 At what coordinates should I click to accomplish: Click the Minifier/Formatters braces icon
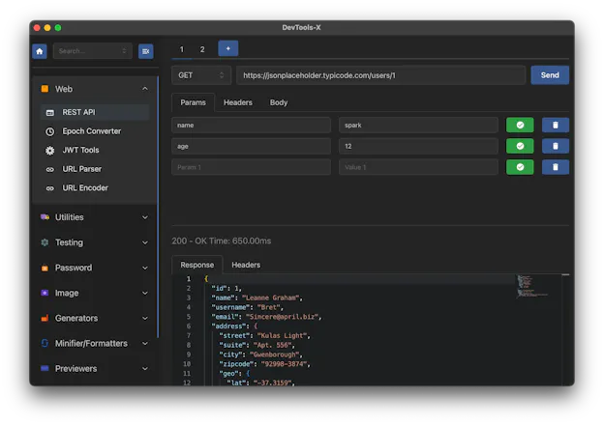tap(45, 343)
